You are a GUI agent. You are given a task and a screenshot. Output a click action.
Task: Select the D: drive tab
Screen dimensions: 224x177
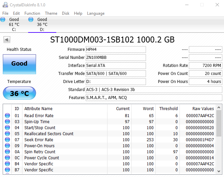(42, 24)
